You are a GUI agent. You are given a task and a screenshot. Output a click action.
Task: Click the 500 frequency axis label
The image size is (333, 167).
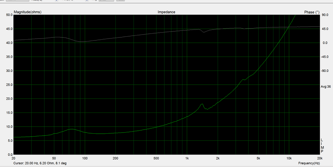tap(156, 158)
